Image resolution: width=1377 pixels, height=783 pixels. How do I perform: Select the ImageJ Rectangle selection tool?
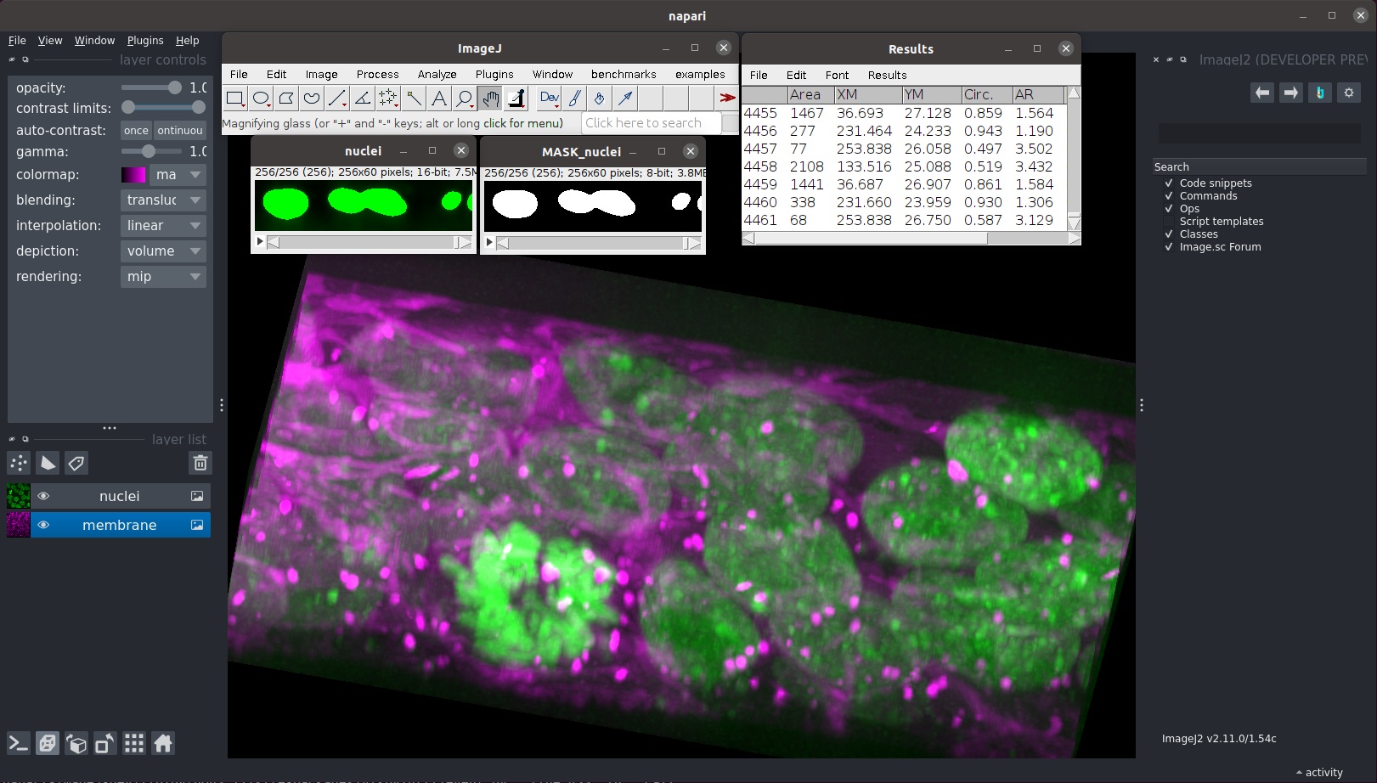234,99
